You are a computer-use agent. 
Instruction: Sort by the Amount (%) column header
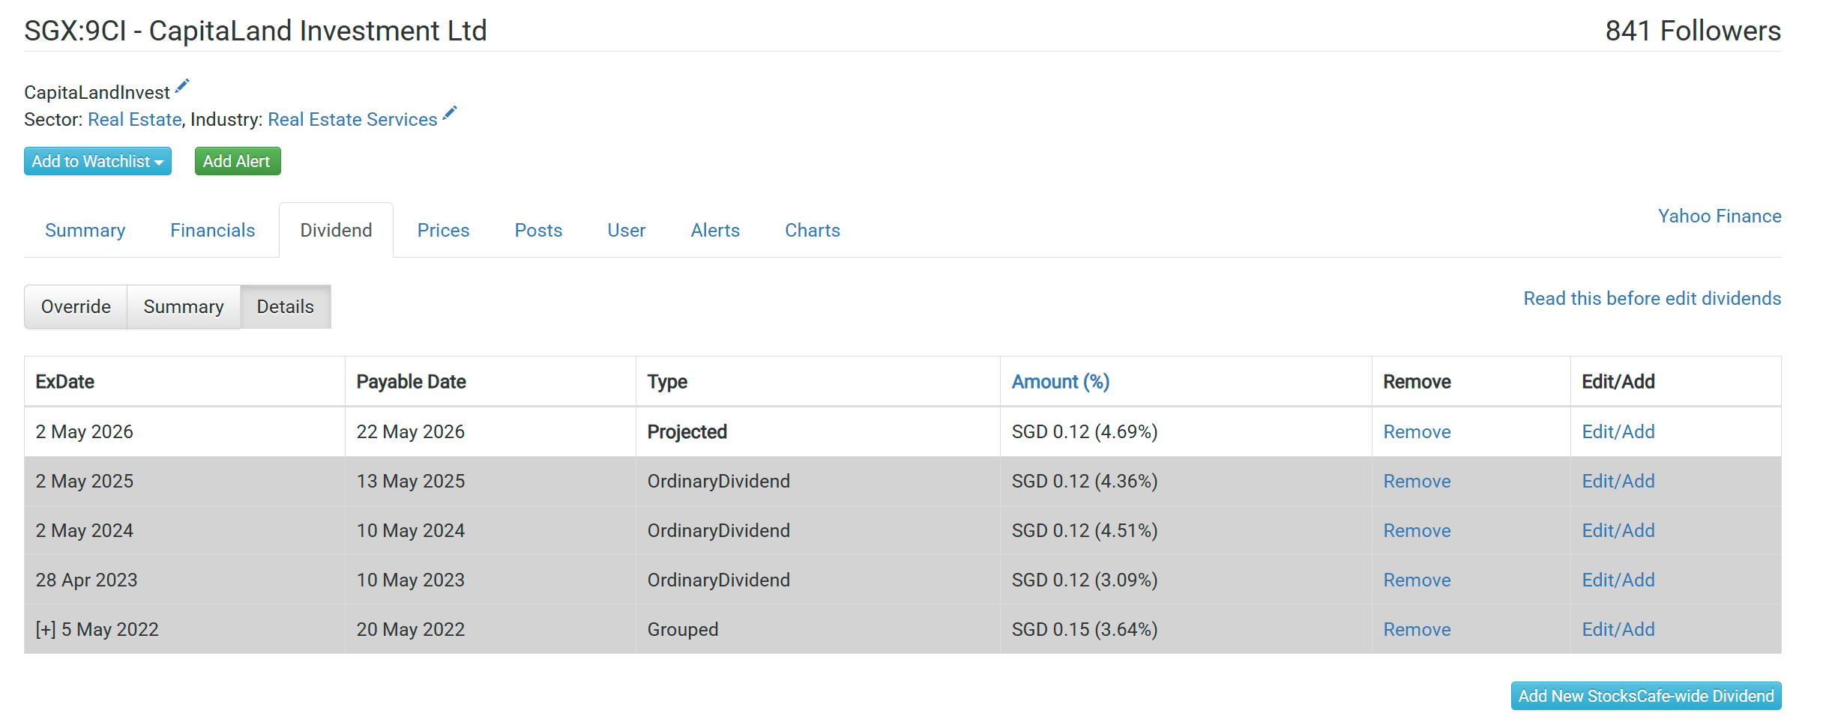coord(1061,381)
